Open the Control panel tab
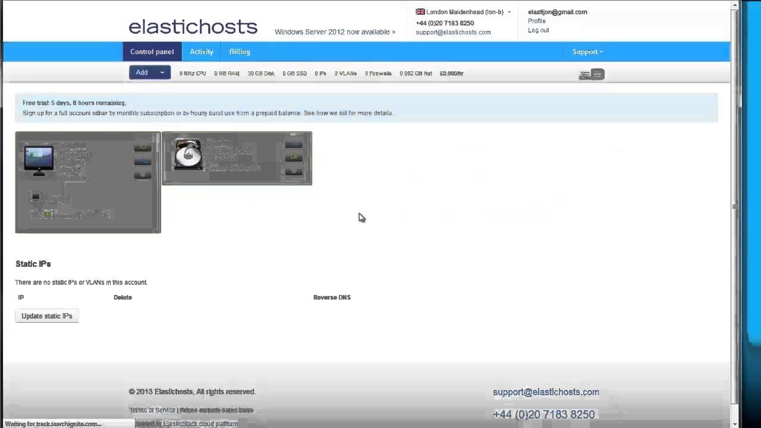 point(152,52)
